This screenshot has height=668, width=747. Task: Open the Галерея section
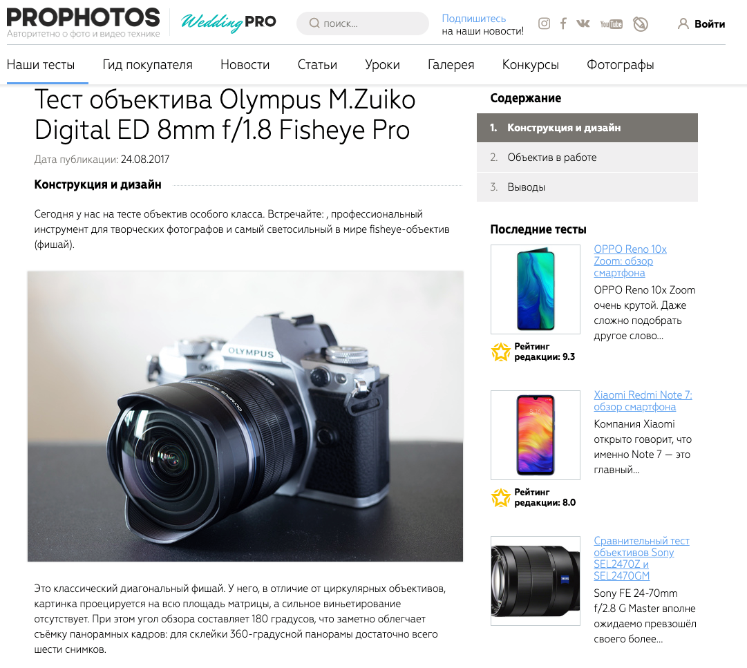coord(451,65)
